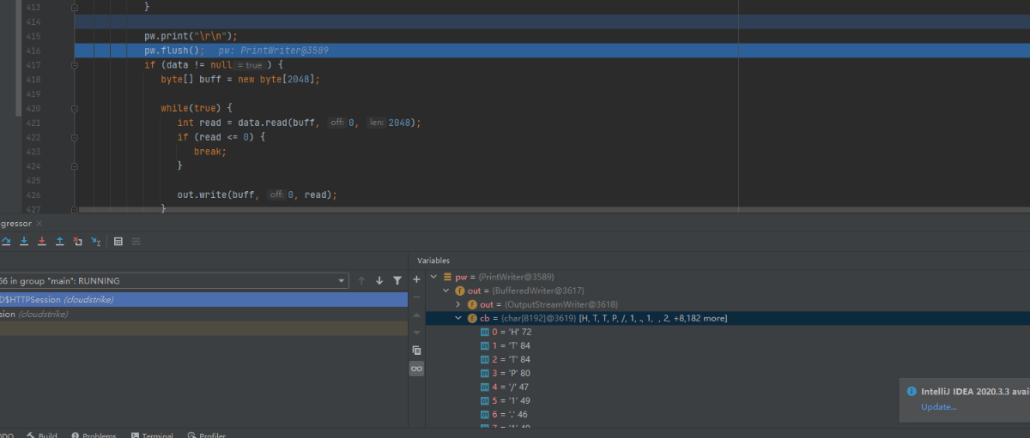Click byte[] buff = new byte[2048] line
This screenshot has width=1030, height=438.
click(240, 80)
